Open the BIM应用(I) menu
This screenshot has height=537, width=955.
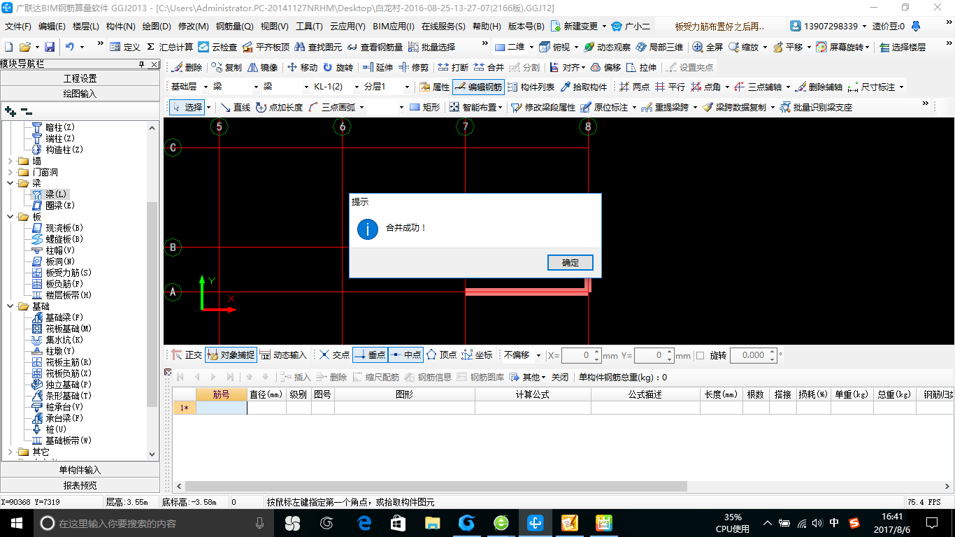coord(394,27)
